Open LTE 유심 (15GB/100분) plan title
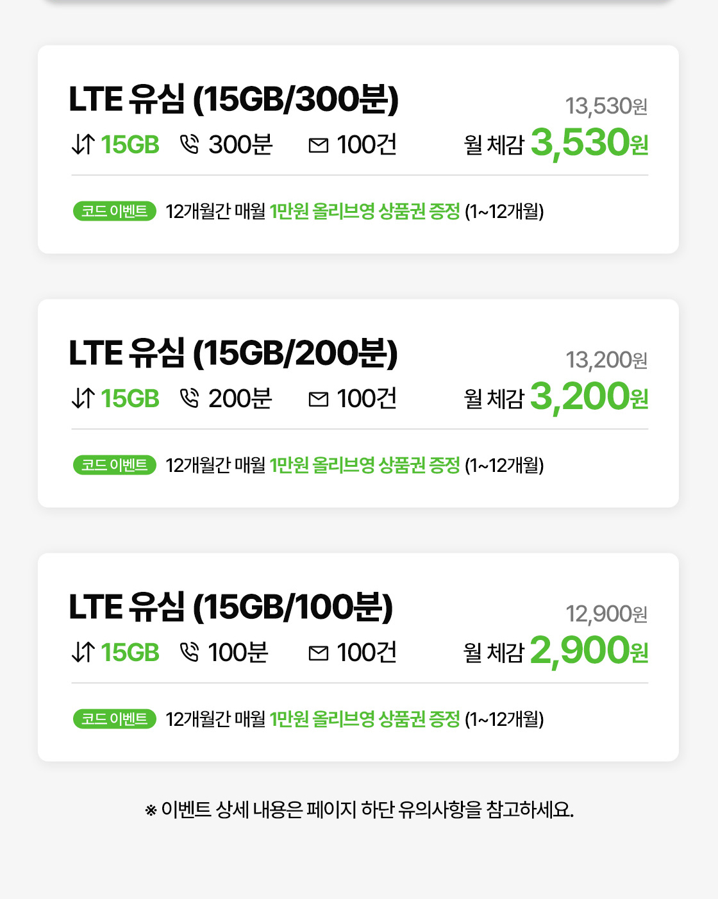 click(x=231, y=607)
